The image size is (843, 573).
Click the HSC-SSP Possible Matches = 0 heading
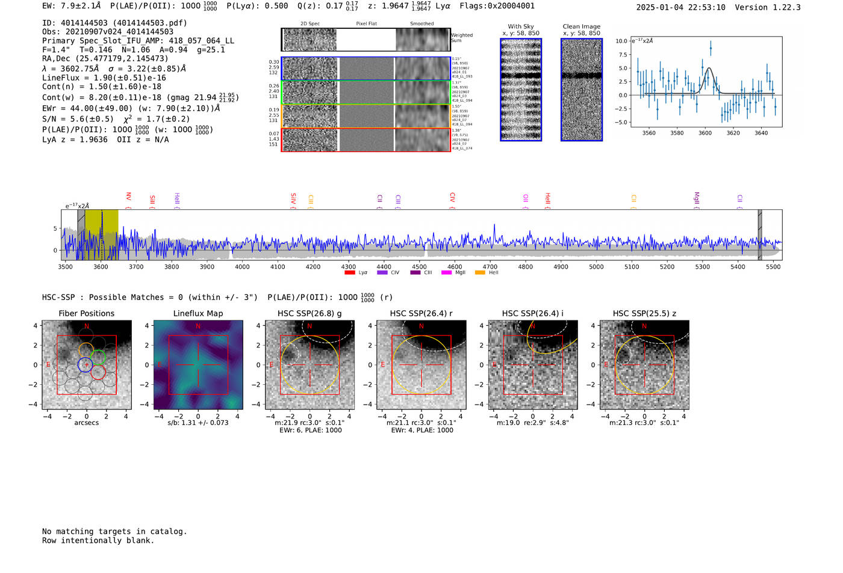point(150,297)
